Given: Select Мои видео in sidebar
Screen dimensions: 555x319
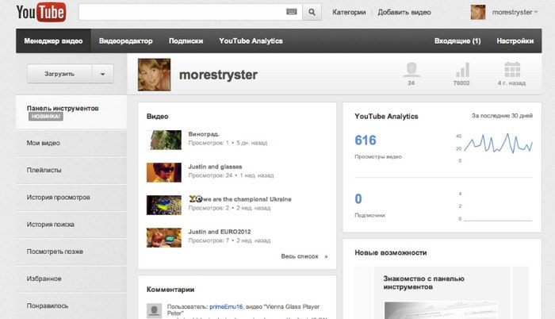Looking at the screenshot, I should tap(71, 143).
